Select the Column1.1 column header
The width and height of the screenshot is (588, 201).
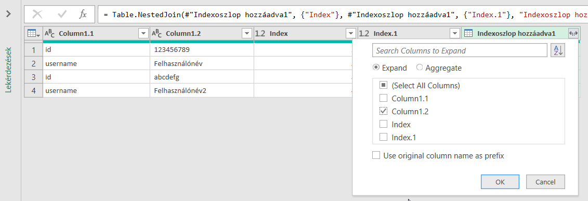(96, 33)
